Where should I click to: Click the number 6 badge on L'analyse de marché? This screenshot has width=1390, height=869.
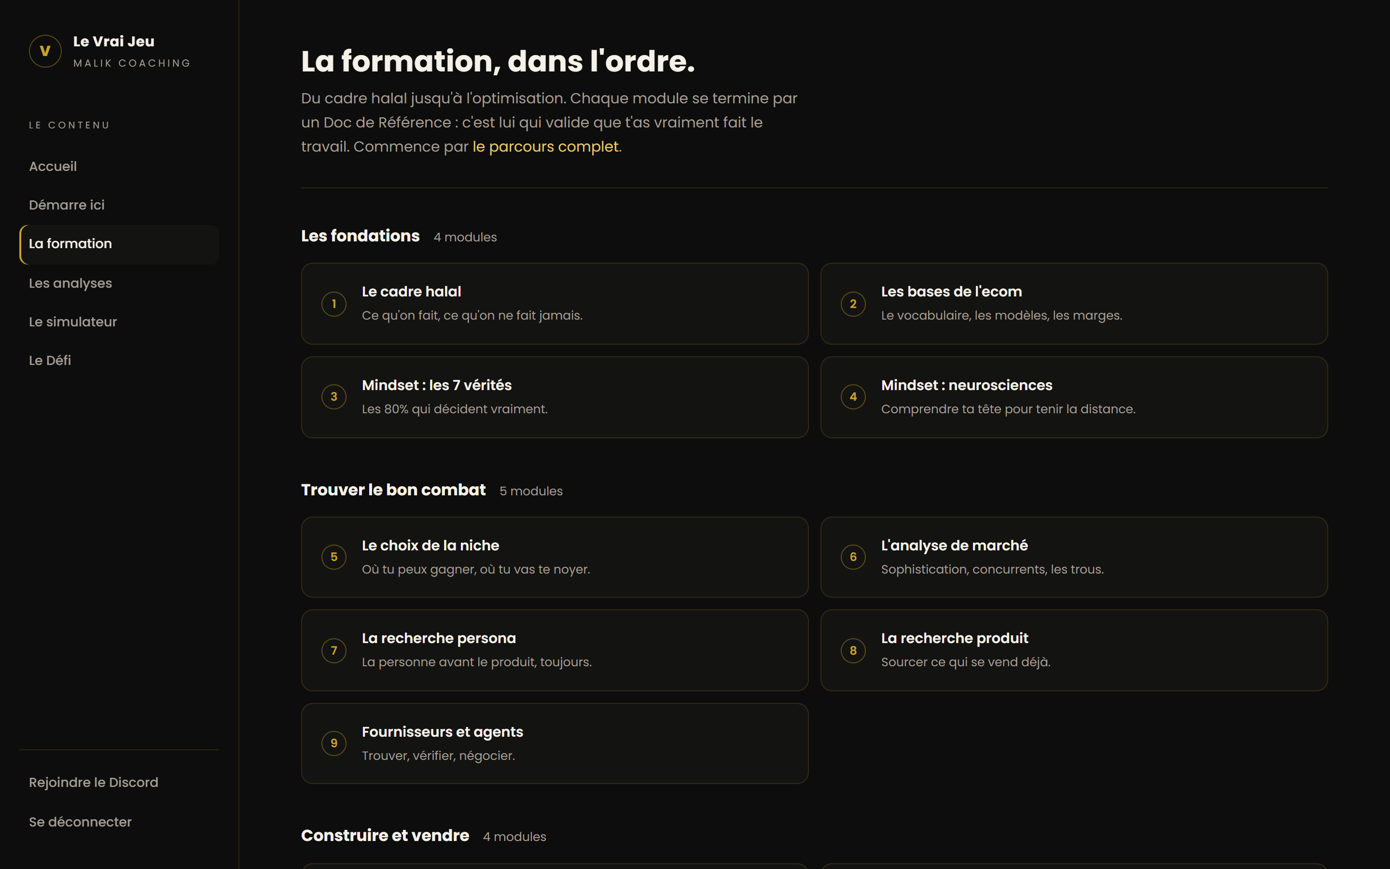point(853,557)
